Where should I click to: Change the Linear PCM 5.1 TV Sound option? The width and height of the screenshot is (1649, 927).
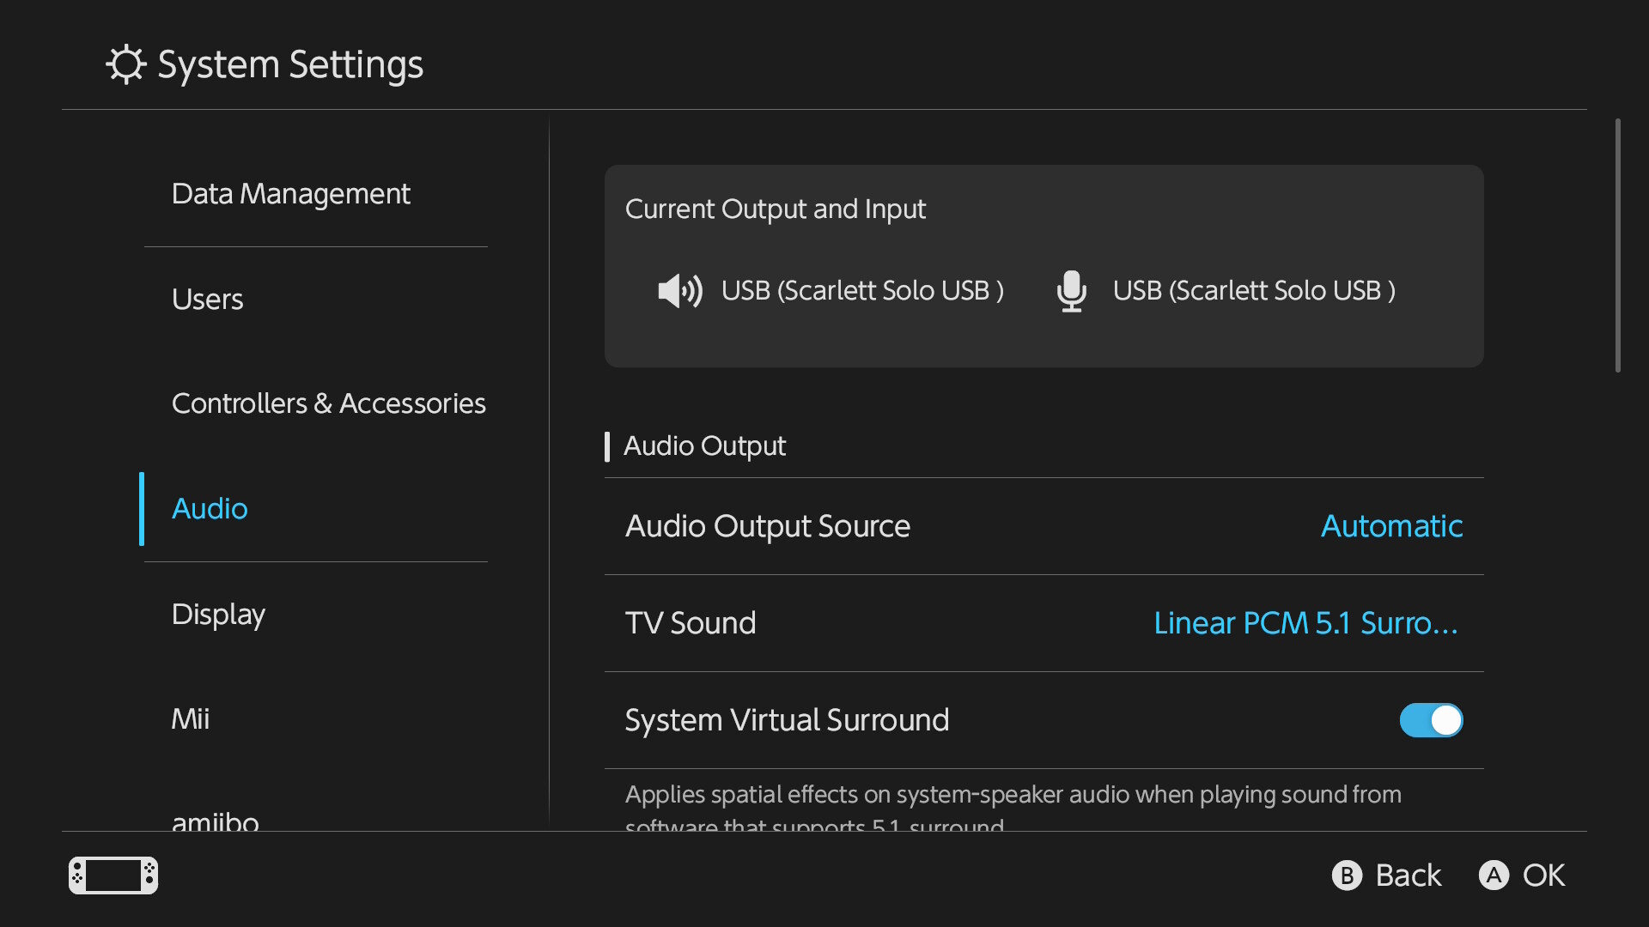pos(1305,623)
